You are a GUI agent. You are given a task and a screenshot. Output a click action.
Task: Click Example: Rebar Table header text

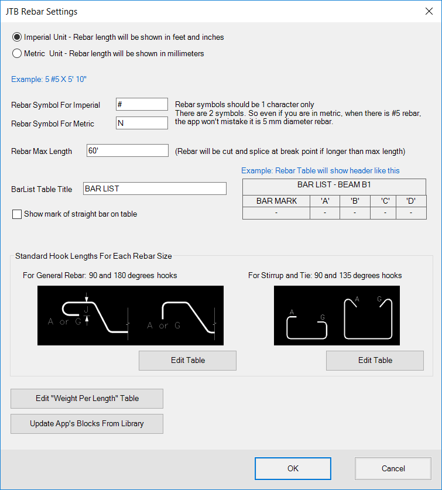click(320, 170)
